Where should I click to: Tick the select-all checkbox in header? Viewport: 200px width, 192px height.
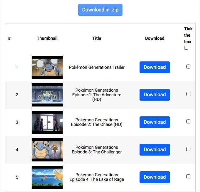point(186,48)
